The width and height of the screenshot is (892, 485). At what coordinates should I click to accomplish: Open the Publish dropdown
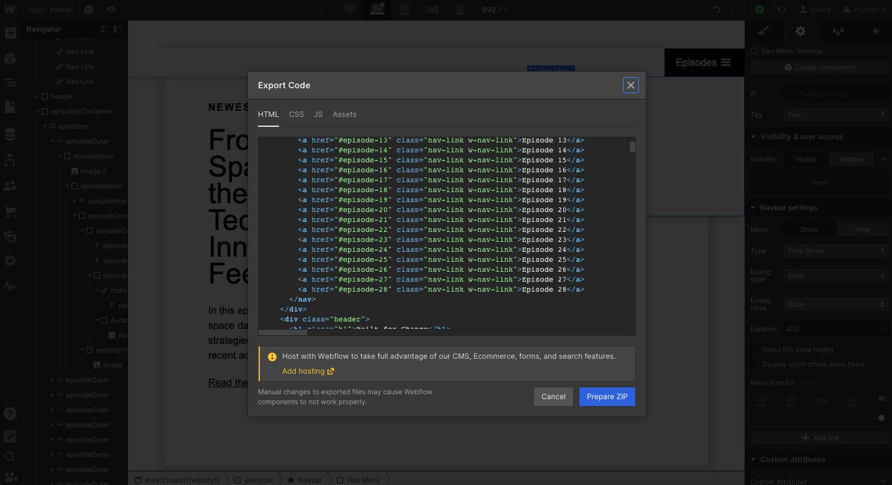tap(865, 9)
